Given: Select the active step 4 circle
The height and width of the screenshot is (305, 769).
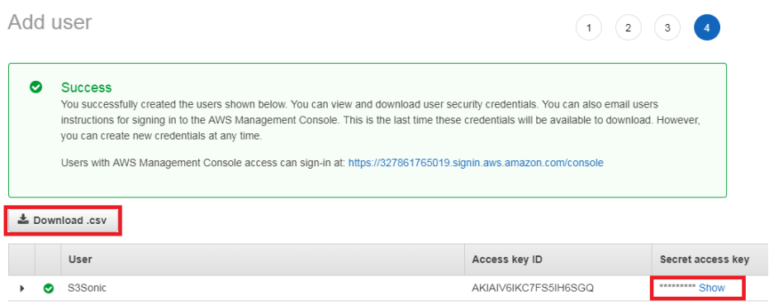Looking at the screenshot, I should [x=707, y=27].
